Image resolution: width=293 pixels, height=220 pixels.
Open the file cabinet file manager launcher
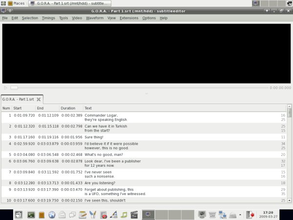42,215
